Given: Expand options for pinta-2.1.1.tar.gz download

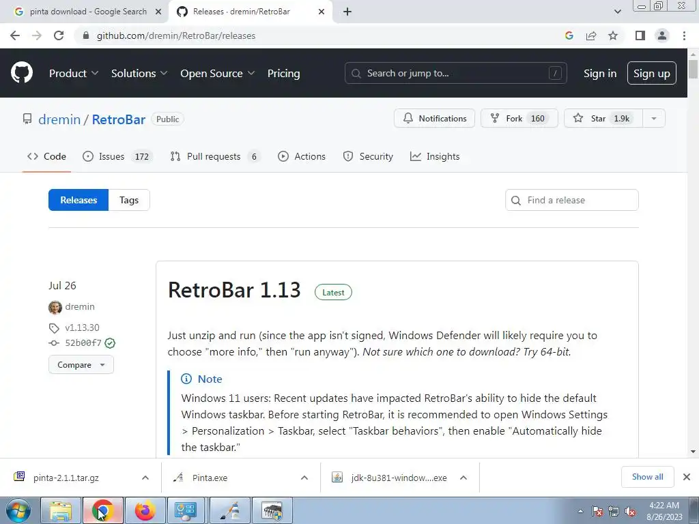Looking at the screenshot, I should (x=145, y=478).
